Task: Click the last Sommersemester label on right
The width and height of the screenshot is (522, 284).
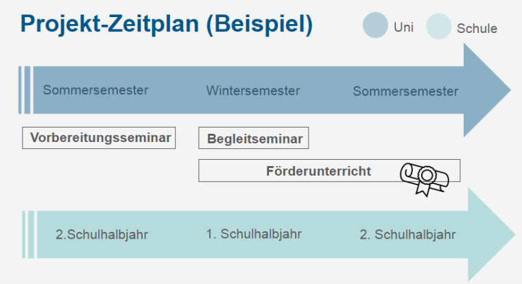Action: [x=405, y=91]
